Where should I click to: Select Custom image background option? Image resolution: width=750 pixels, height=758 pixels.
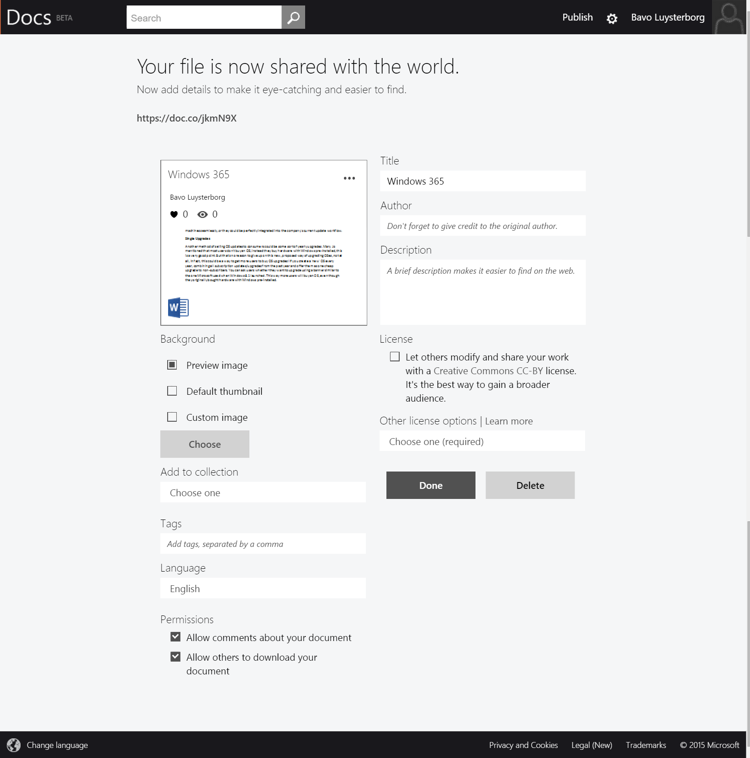[x=172, y=417]
